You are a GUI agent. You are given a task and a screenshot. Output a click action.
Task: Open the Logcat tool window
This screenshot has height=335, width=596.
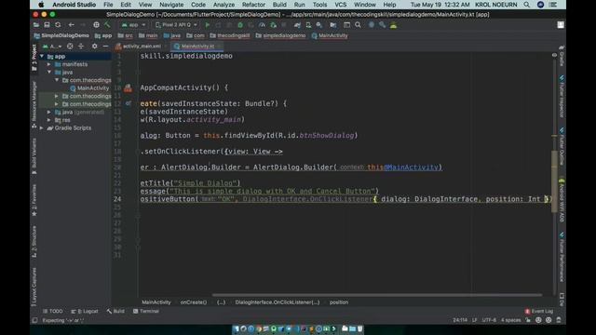click(x=85, y=311)
